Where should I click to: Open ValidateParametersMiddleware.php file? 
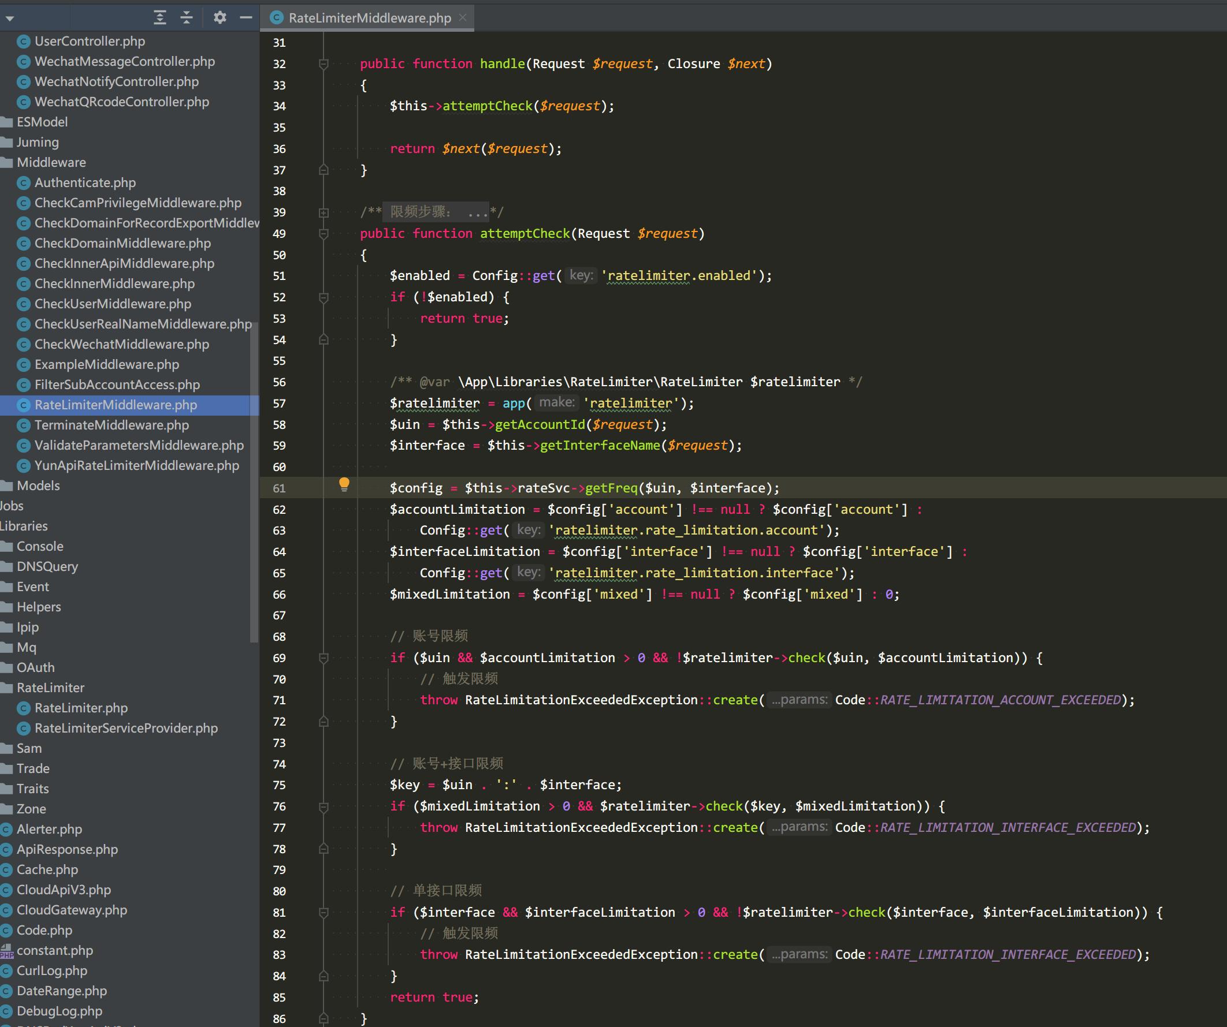139,445
